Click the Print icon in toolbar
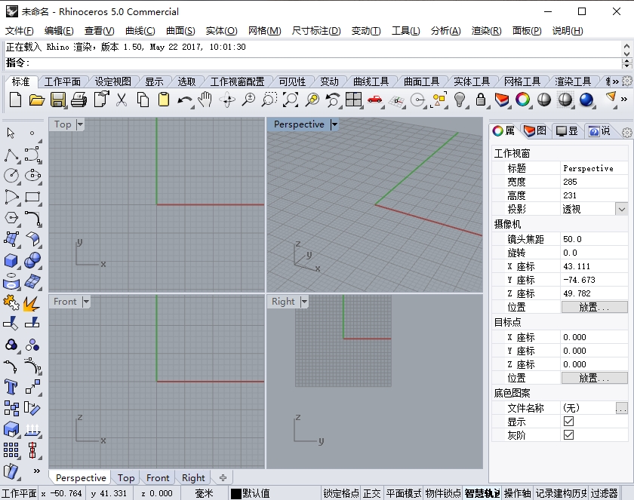Screen dimensions: 634x500 click(79, 100)
